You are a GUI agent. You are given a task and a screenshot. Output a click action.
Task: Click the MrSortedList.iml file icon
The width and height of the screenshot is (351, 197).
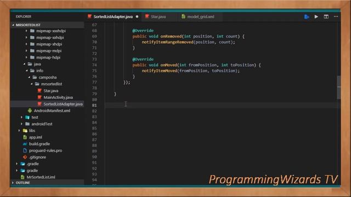point(22,177)
